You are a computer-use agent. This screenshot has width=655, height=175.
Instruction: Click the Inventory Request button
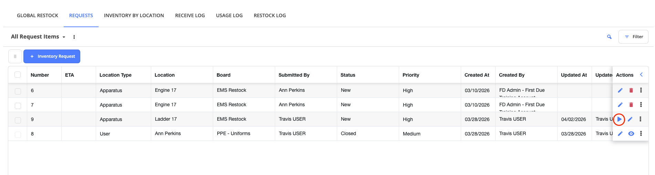pos(52,56)
